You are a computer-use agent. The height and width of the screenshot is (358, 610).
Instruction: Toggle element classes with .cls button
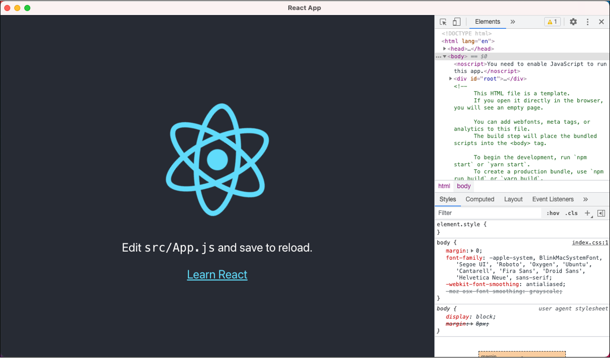tap(571, 213)
